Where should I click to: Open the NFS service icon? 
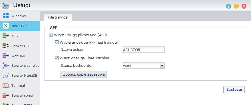pyautogui.click(x=6, y=36)
